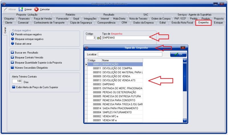Open the Relatório tab

(x=70, y=15)
